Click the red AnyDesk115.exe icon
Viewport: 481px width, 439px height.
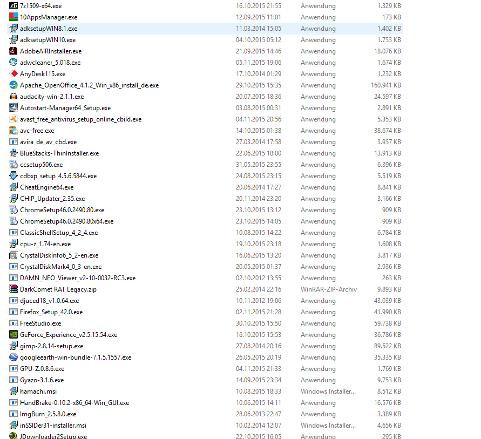pyautogui.click(x=13, y=73)
